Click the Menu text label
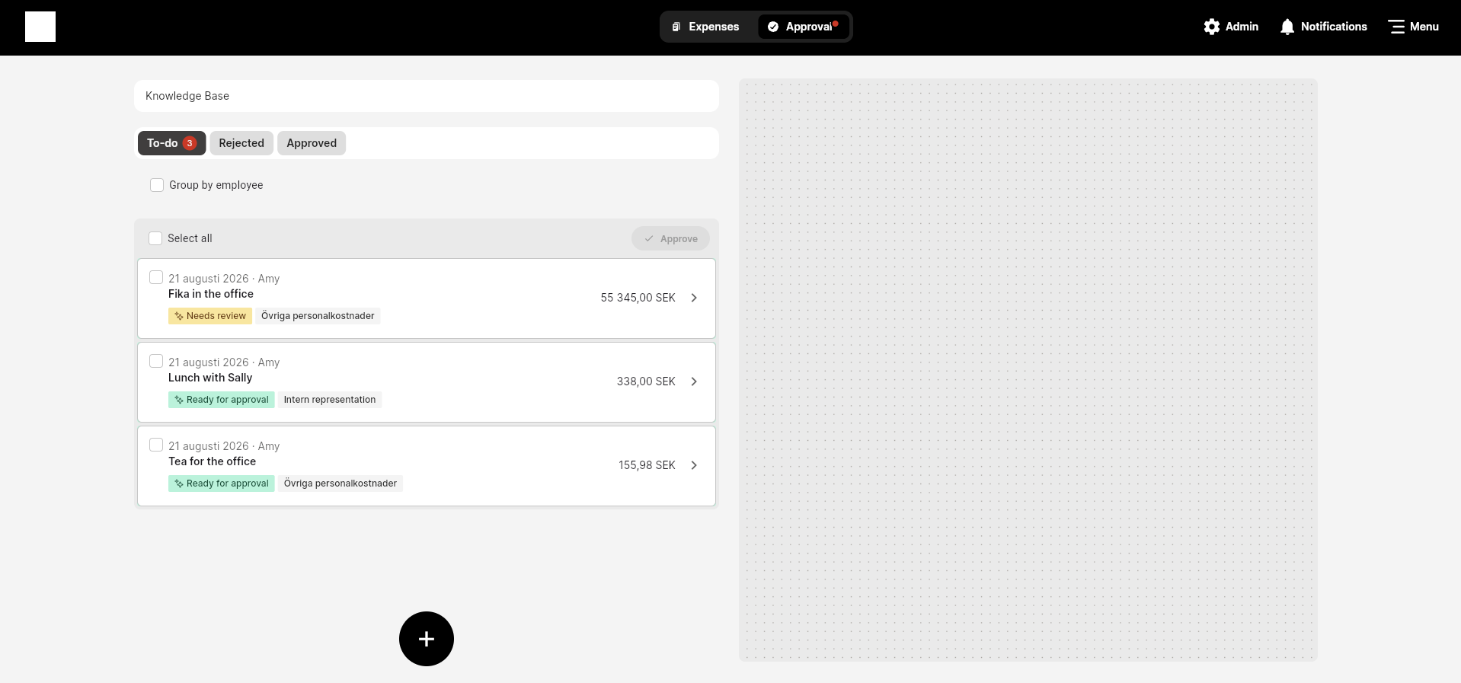The image size is (1461, 683). 1424,27
